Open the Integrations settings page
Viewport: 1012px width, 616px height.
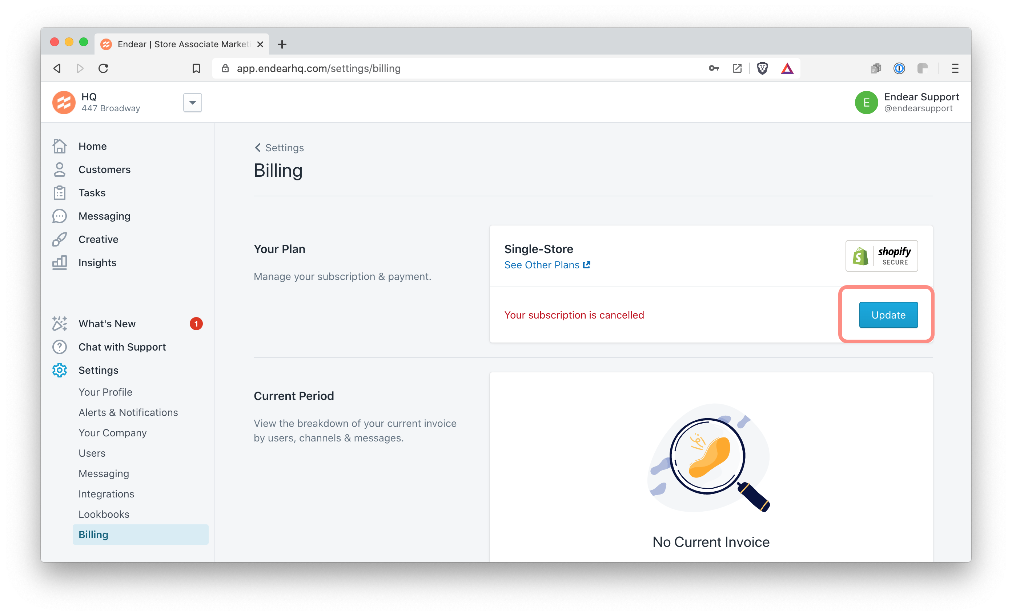tap(107, 494)
